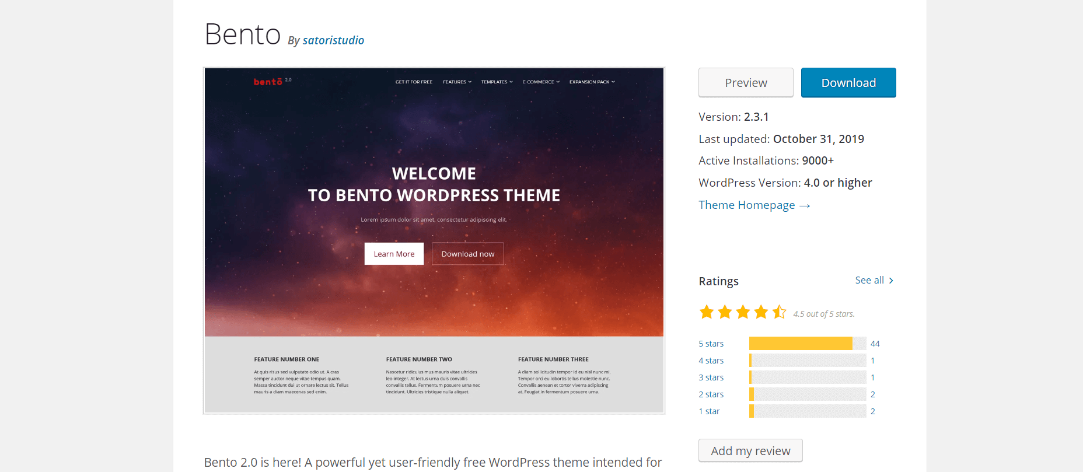Click the Bento 2.0 is here description text
The height and width of the screenshot is (472, 1083).
pos(433,462)
